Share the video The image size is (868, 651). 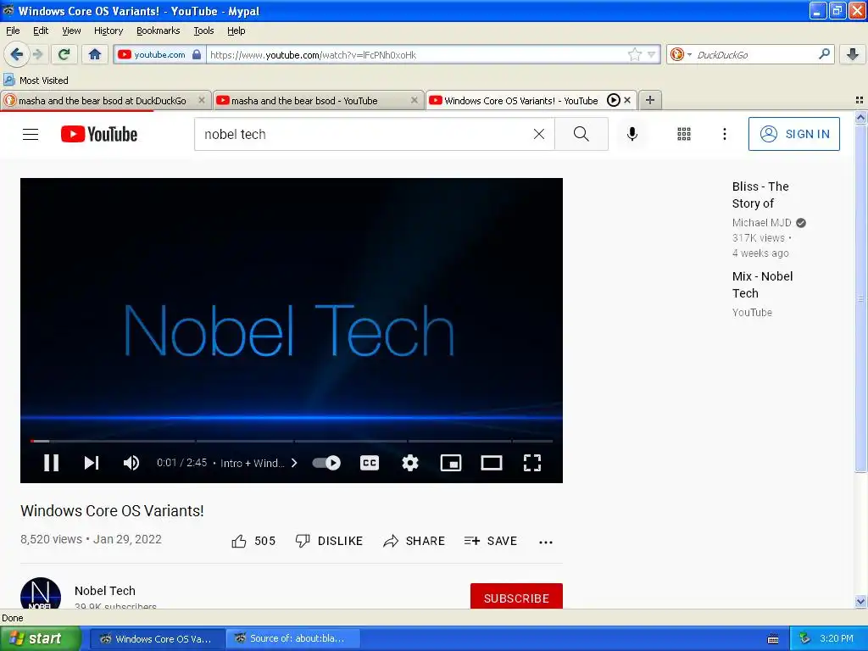[x=414, y=541]
